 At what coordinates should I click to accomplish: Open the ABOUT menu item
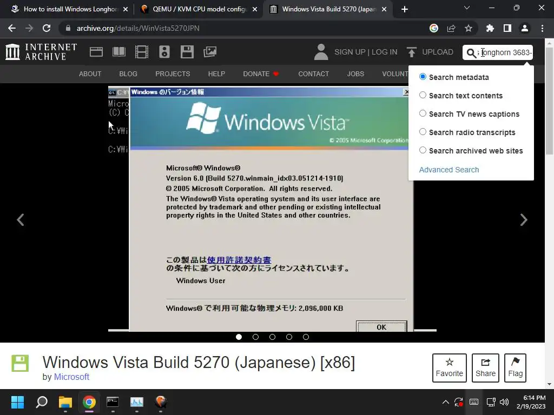point(90,73)
